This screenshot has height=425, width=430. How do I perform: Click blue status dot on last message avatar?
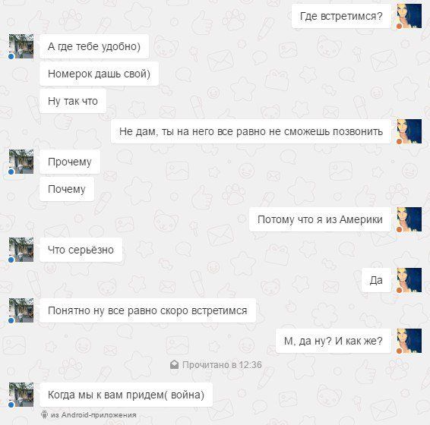click(x=11, y=405)
